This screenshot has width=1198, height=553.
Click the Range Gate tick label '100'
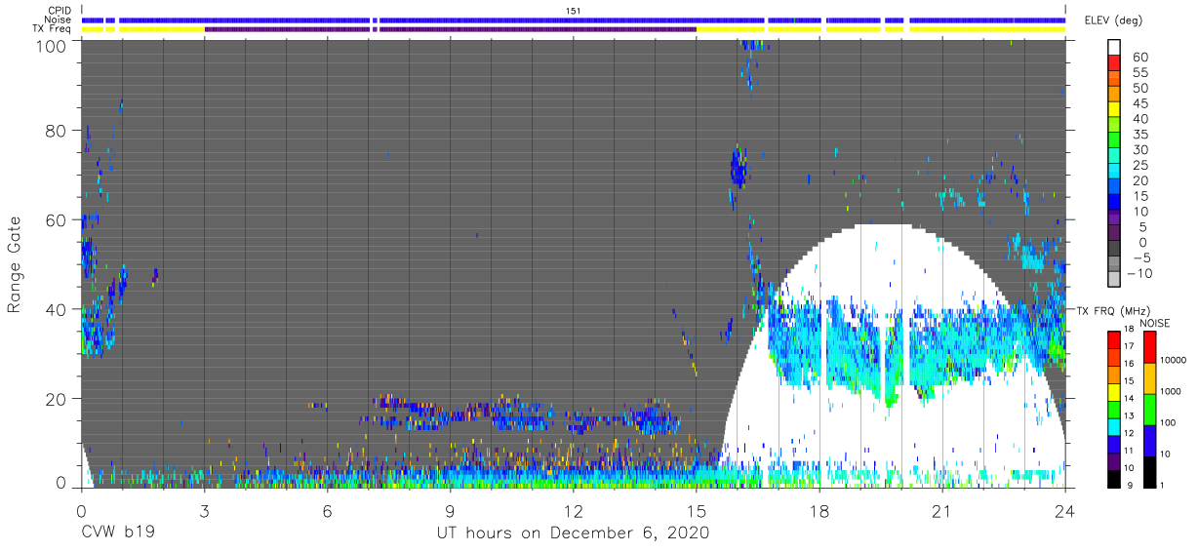click(x=52, y=46)
